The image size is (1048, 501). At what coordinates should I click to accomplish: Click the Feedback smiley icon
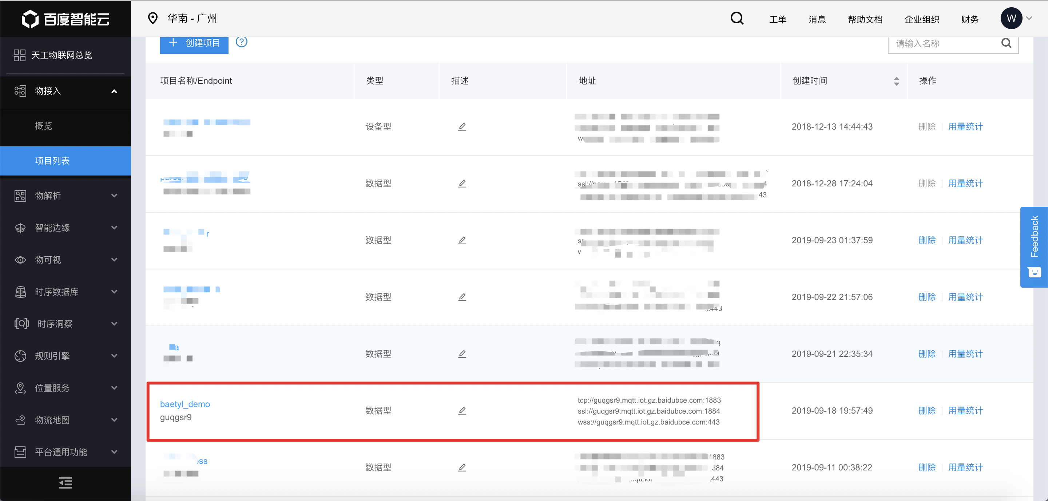click(x=1034, y=272)
